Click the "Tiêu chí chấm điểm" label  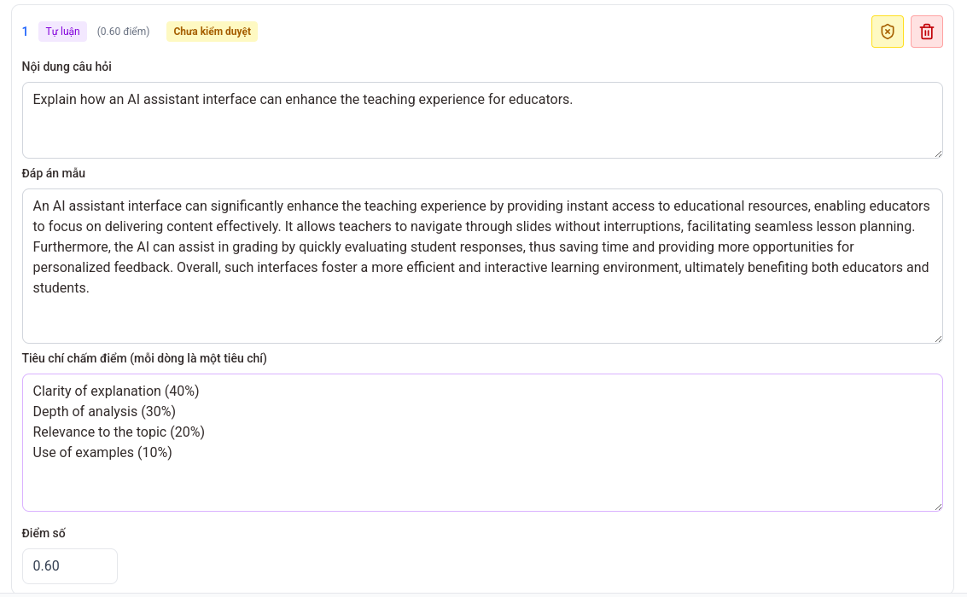(x=144, y=358)
